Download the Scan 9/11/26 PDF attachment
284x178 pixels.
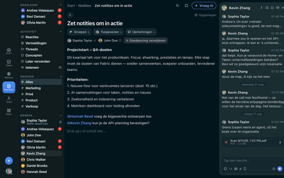pos(280,142)
